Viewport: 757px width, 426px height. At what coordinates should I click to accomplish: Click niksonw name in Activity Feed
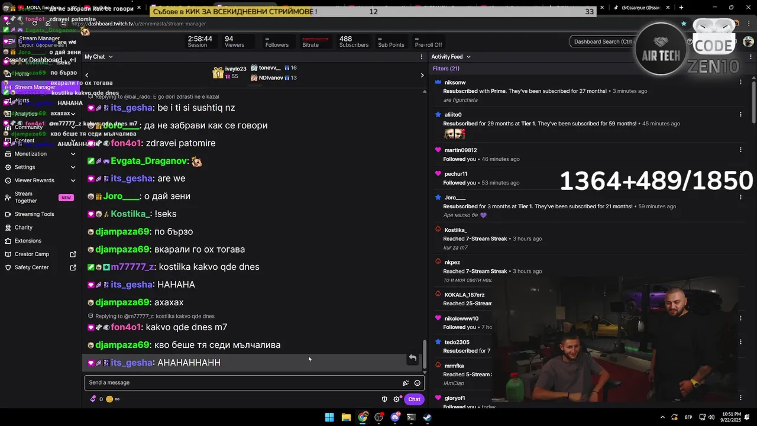(x=455, y=82)
